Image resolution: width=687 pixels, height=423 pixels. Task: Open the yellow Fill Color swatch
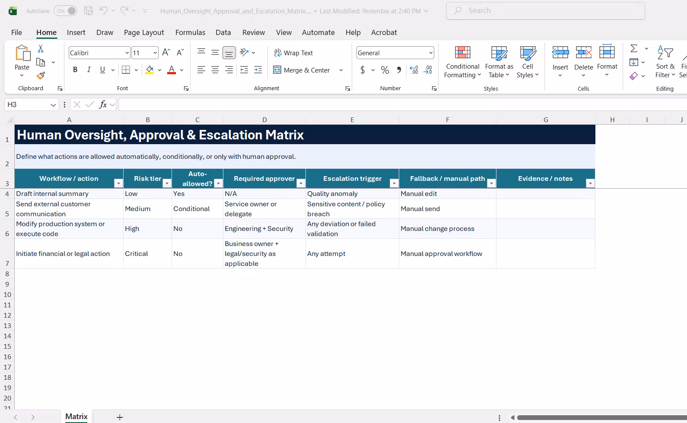pyautogui.click(x=149, y=70)
